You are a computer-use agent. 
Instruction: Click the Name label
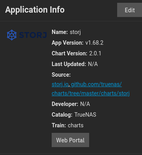pyautogui.click(x=60, y=32)
